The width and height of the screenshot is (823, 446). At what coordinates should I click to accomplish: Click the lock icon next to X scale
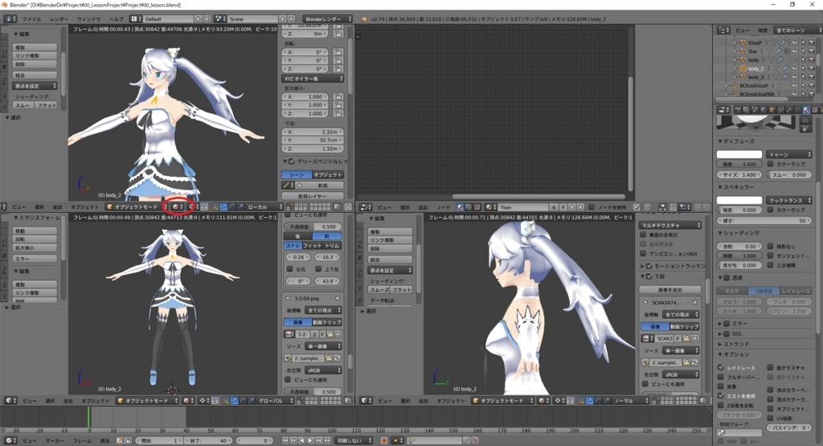click(x=338, y=96)
